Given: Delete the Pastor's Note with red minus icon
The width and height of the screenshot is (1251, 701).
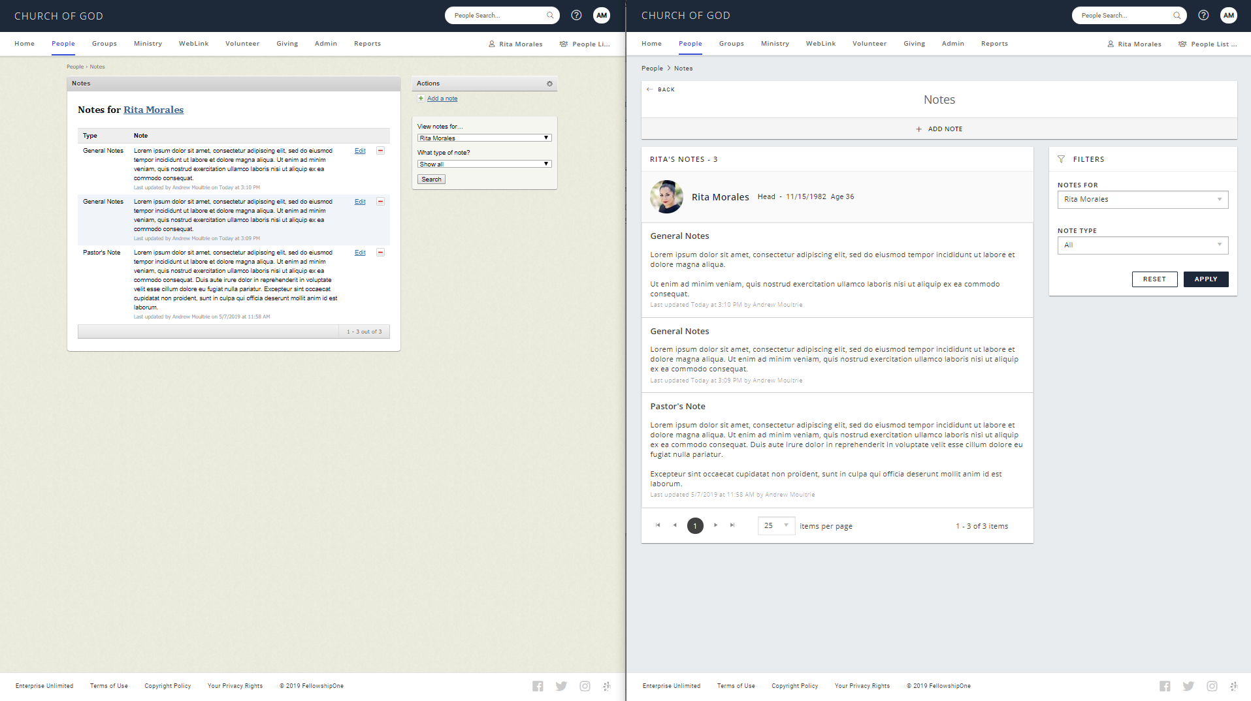Looking at the screenshot, I should tap(380, 253).
